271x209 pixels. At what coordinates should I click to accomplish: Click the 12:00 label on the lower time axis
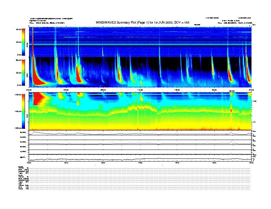140,163
